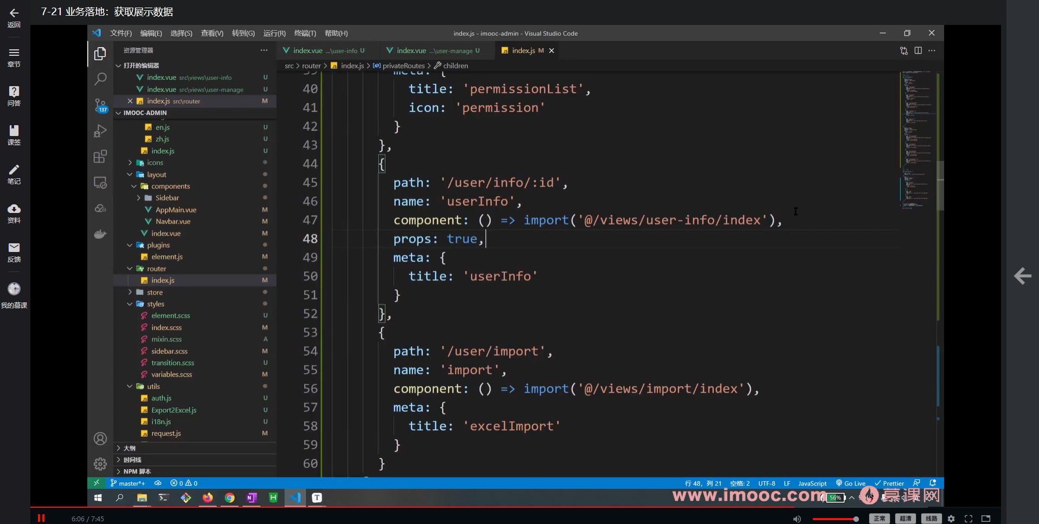Pause the video playback
The width and height of the screenshot is (1039, 524).
41,518
